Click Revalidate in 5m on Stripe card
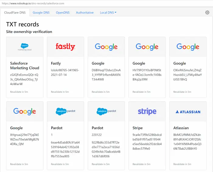Screen dimensions: 213x172 tap(141, 164)
